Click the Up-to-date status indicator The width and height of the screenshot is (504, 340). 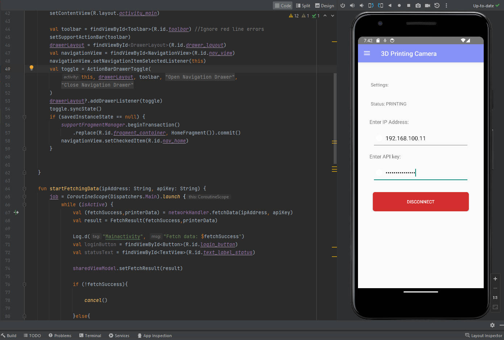[x=486, y=5]
